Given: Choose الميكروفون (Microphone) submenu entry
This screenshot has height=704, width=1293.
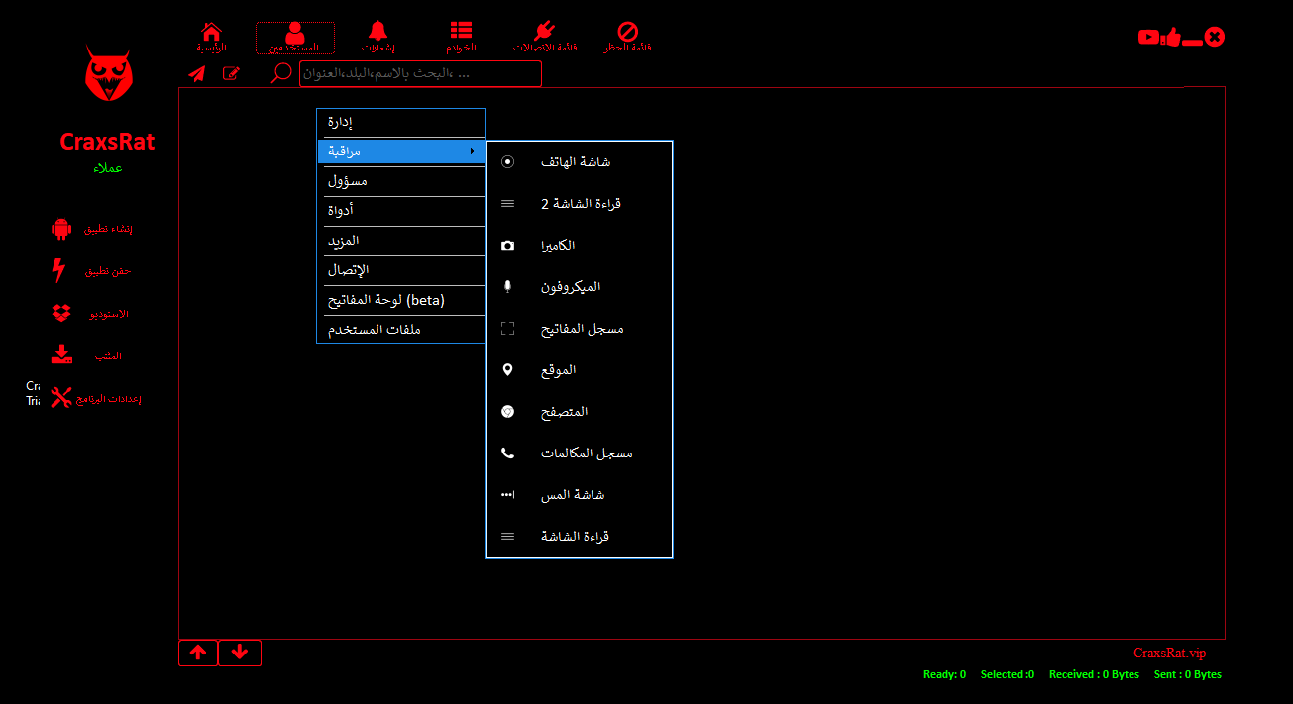Looking at the screenshot, I should (x=580, y=287).
